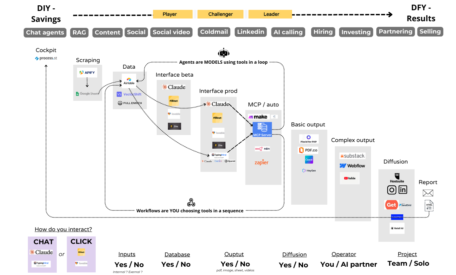Click the Webflow logo
Screen dimensions: 456x275
point(352,166)
